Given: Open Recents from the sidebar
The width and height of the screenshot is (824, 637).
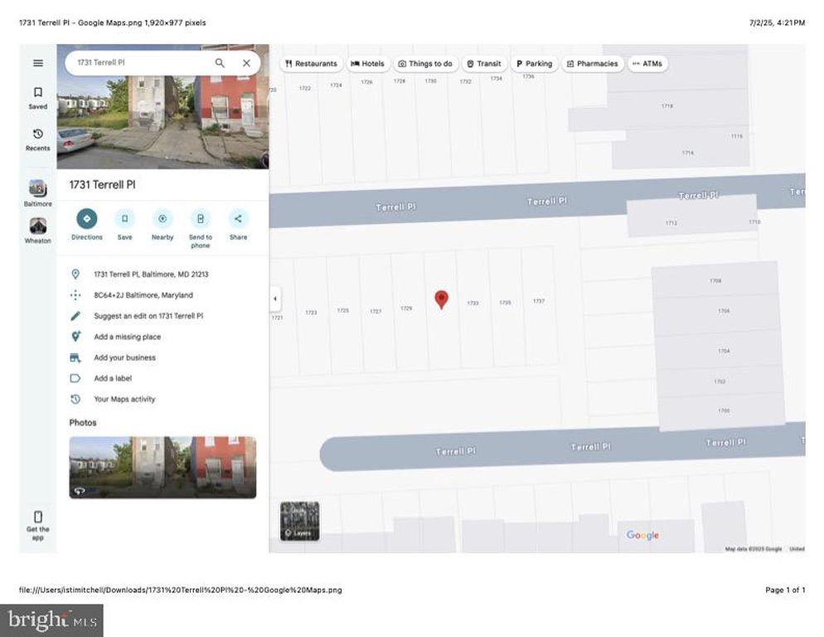Looking at the screenshot, I should 37,139.
